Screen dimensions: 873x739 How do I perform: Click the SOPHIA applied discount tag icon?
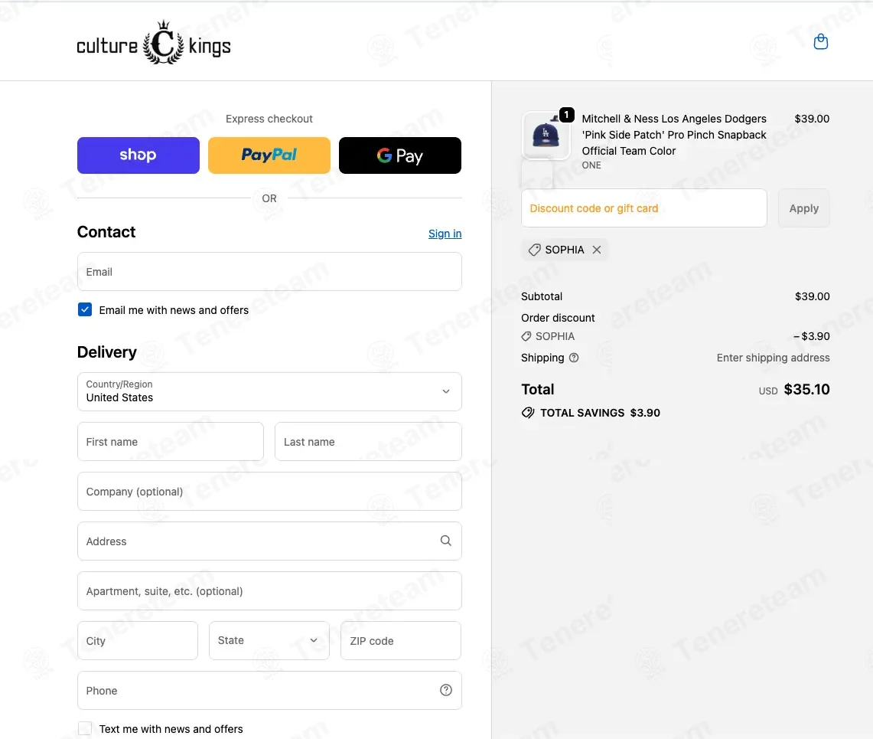coord(535,250)
